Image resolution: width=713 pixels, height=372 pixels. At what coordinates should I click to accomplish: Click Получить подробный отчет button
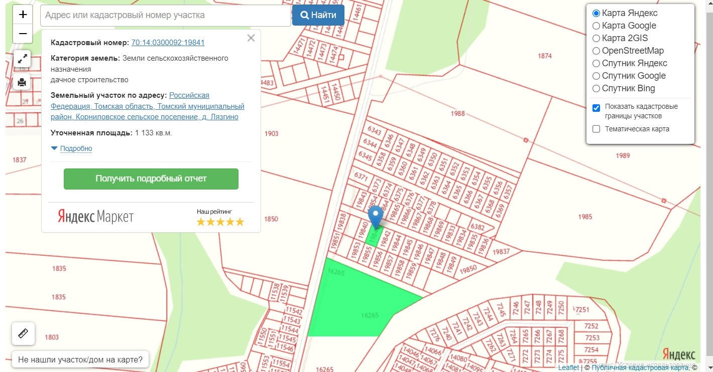coord(151,179)
